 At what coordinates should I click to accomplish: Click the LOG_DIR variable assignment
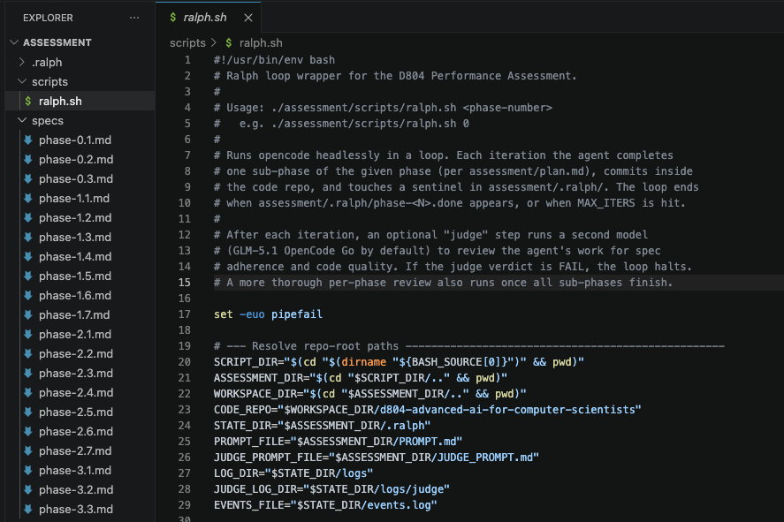tap(293, 473)
